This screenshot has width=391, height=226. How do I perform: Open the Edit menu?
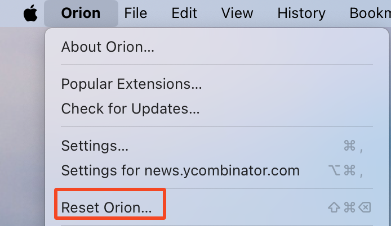(184, 13)
